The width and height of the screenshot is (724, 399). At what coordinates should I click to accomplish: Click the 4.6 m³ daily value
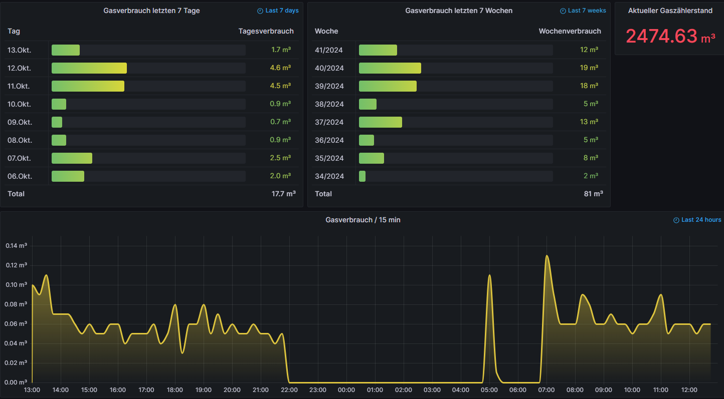(x=281, y=68)
